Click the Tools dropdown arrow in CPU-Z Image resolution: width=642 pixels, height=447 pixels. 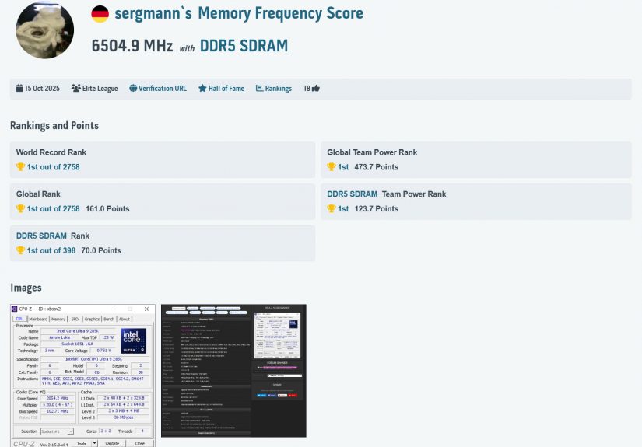(94, 443)
